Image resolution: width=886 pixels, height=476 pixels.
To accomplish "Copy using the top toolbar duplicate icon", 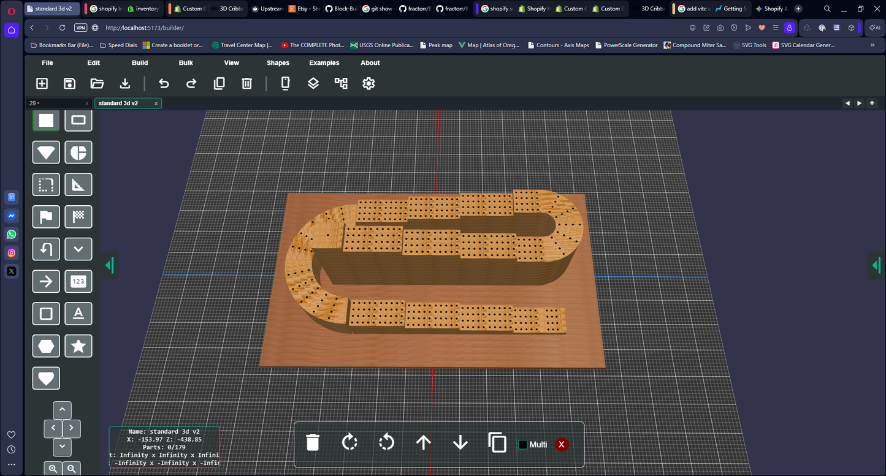I will [219, 83].
